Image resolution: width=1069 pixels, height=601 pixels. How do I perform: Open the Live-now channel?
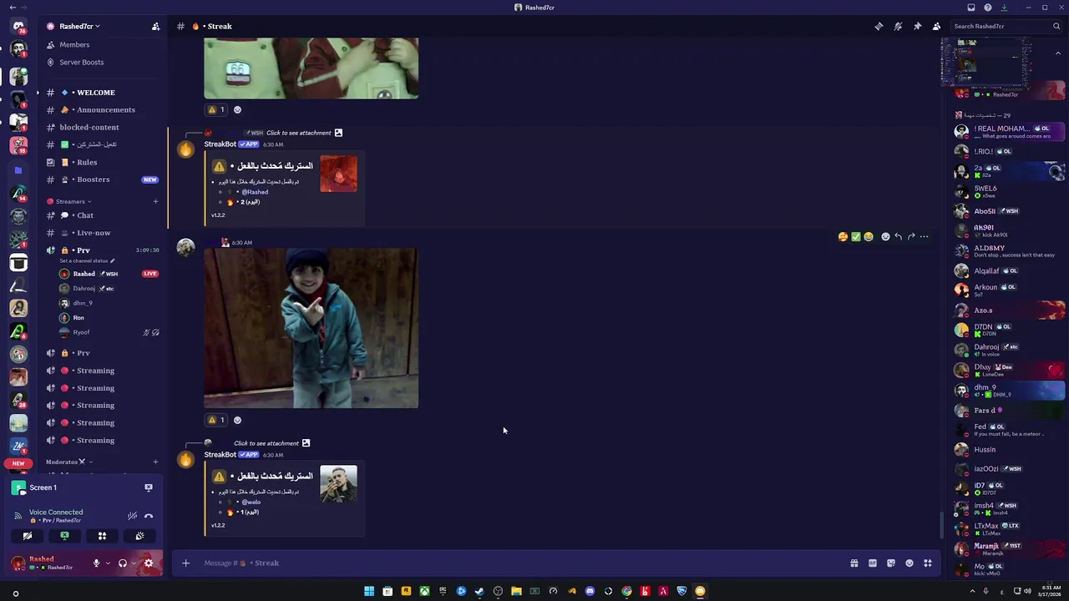(94, 233)
